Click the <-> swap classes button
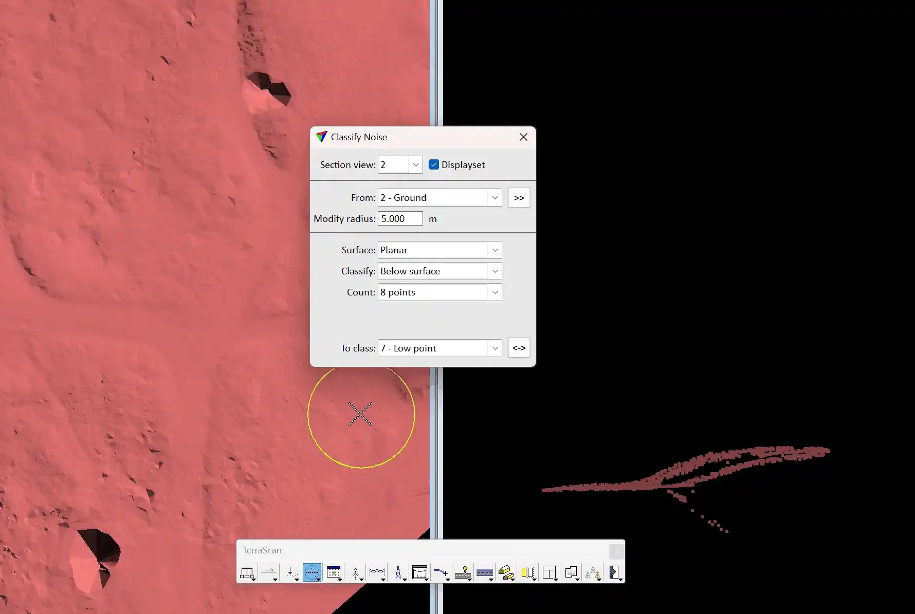The image size is (915, 614). tap(519, 348)
